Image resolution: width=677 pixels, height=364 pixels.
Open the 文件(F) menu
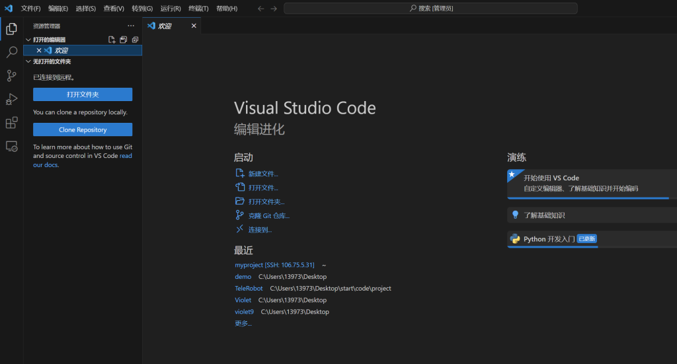click(x=30, y=9)
